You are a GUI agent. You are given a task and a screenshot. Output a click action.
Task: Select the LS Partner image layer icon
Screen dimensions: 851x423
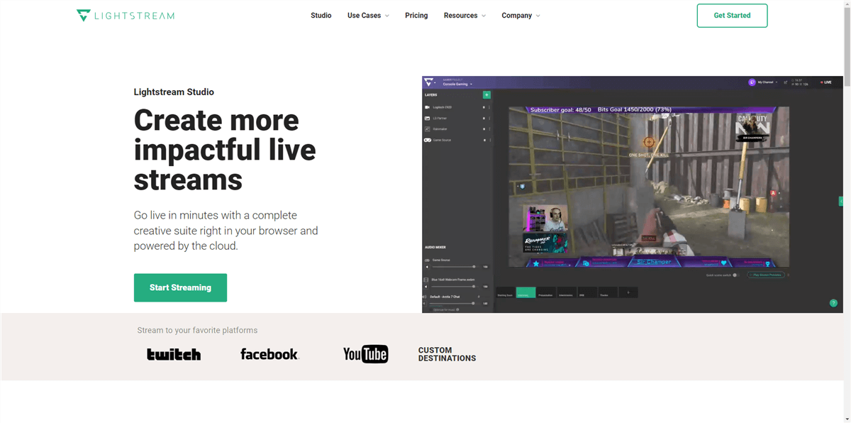click(427, 118)
